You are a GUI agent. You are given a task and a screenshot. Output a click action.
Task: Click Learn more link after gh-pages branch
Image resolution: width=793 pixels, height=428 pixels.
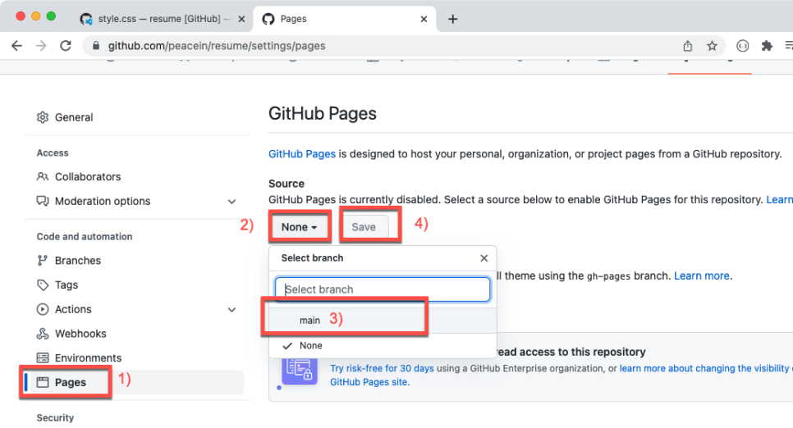coord(701,275)
